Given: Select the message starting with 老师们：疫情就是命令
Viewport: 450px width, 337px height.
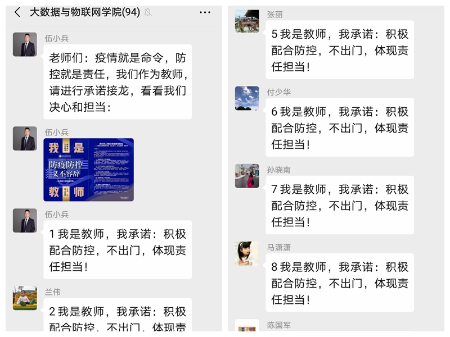Looking at the screenshot, I should coord(118,82).
